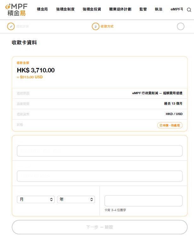Click the HKD / USD value
This screenshot has width=194, height=237.
tap(174, 114)
